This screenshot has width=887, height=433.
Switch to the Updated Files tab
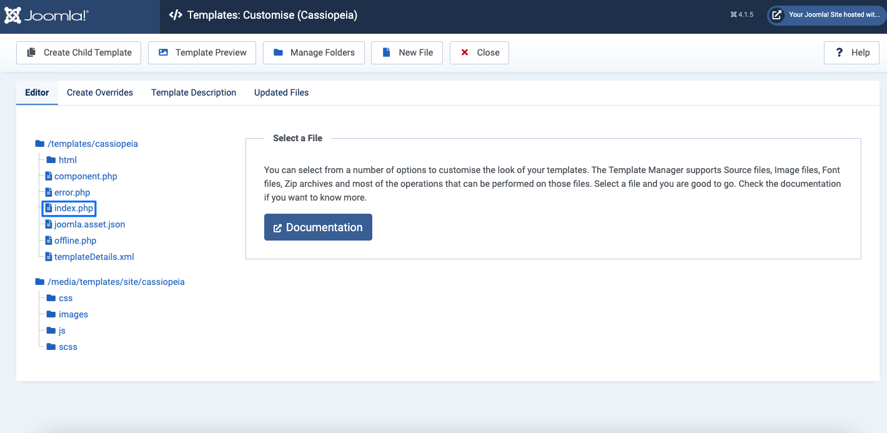point(281,92)
